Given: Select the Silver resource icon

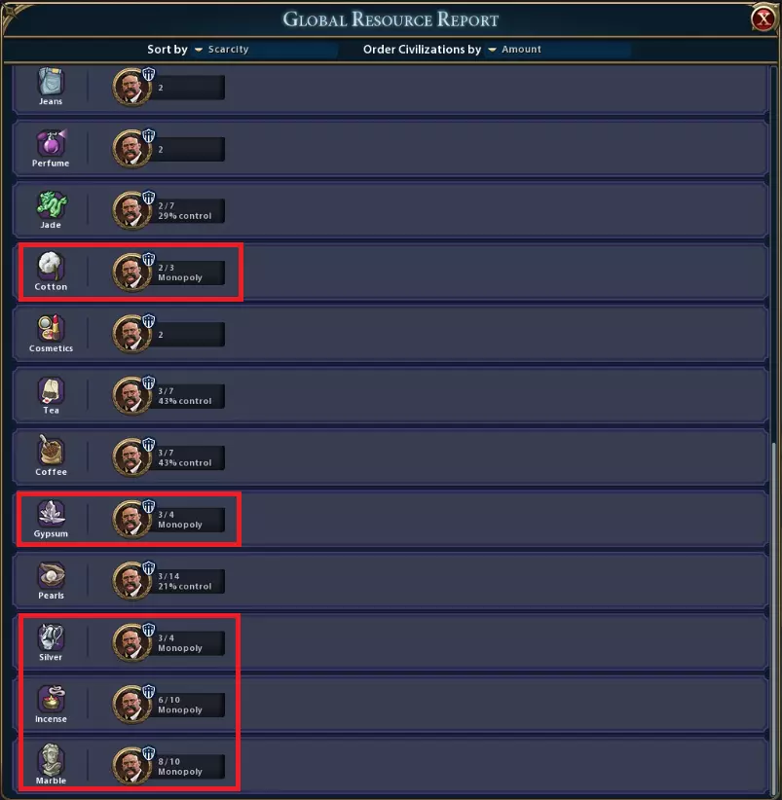Looking at the screenshot, I should click(x=51, y=637).
